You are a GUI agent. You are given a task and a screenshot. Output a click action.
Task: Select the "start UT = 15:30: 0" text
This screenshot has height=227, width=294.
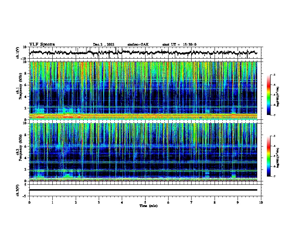(179, 45)
